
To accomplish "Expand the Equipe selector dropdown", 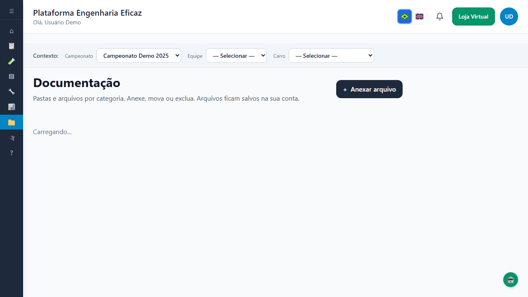I will pyautogui.click(x=236, y=56).
